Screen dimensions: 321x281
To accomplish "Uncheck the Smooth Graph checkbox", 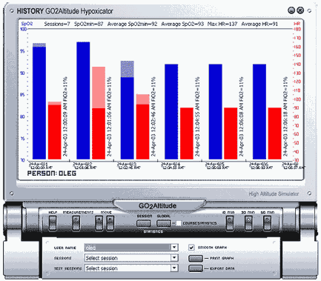I will point(191,248).
